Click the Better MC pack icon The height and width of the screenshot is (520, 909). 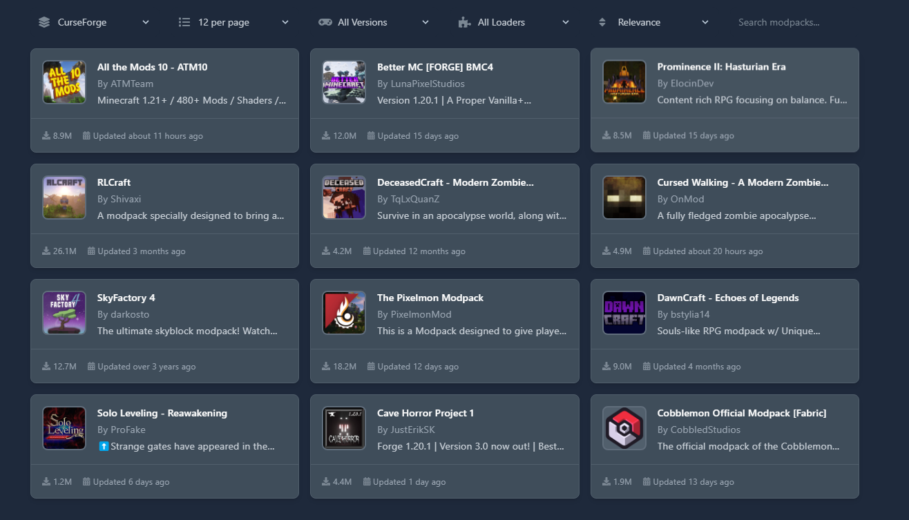344,82
